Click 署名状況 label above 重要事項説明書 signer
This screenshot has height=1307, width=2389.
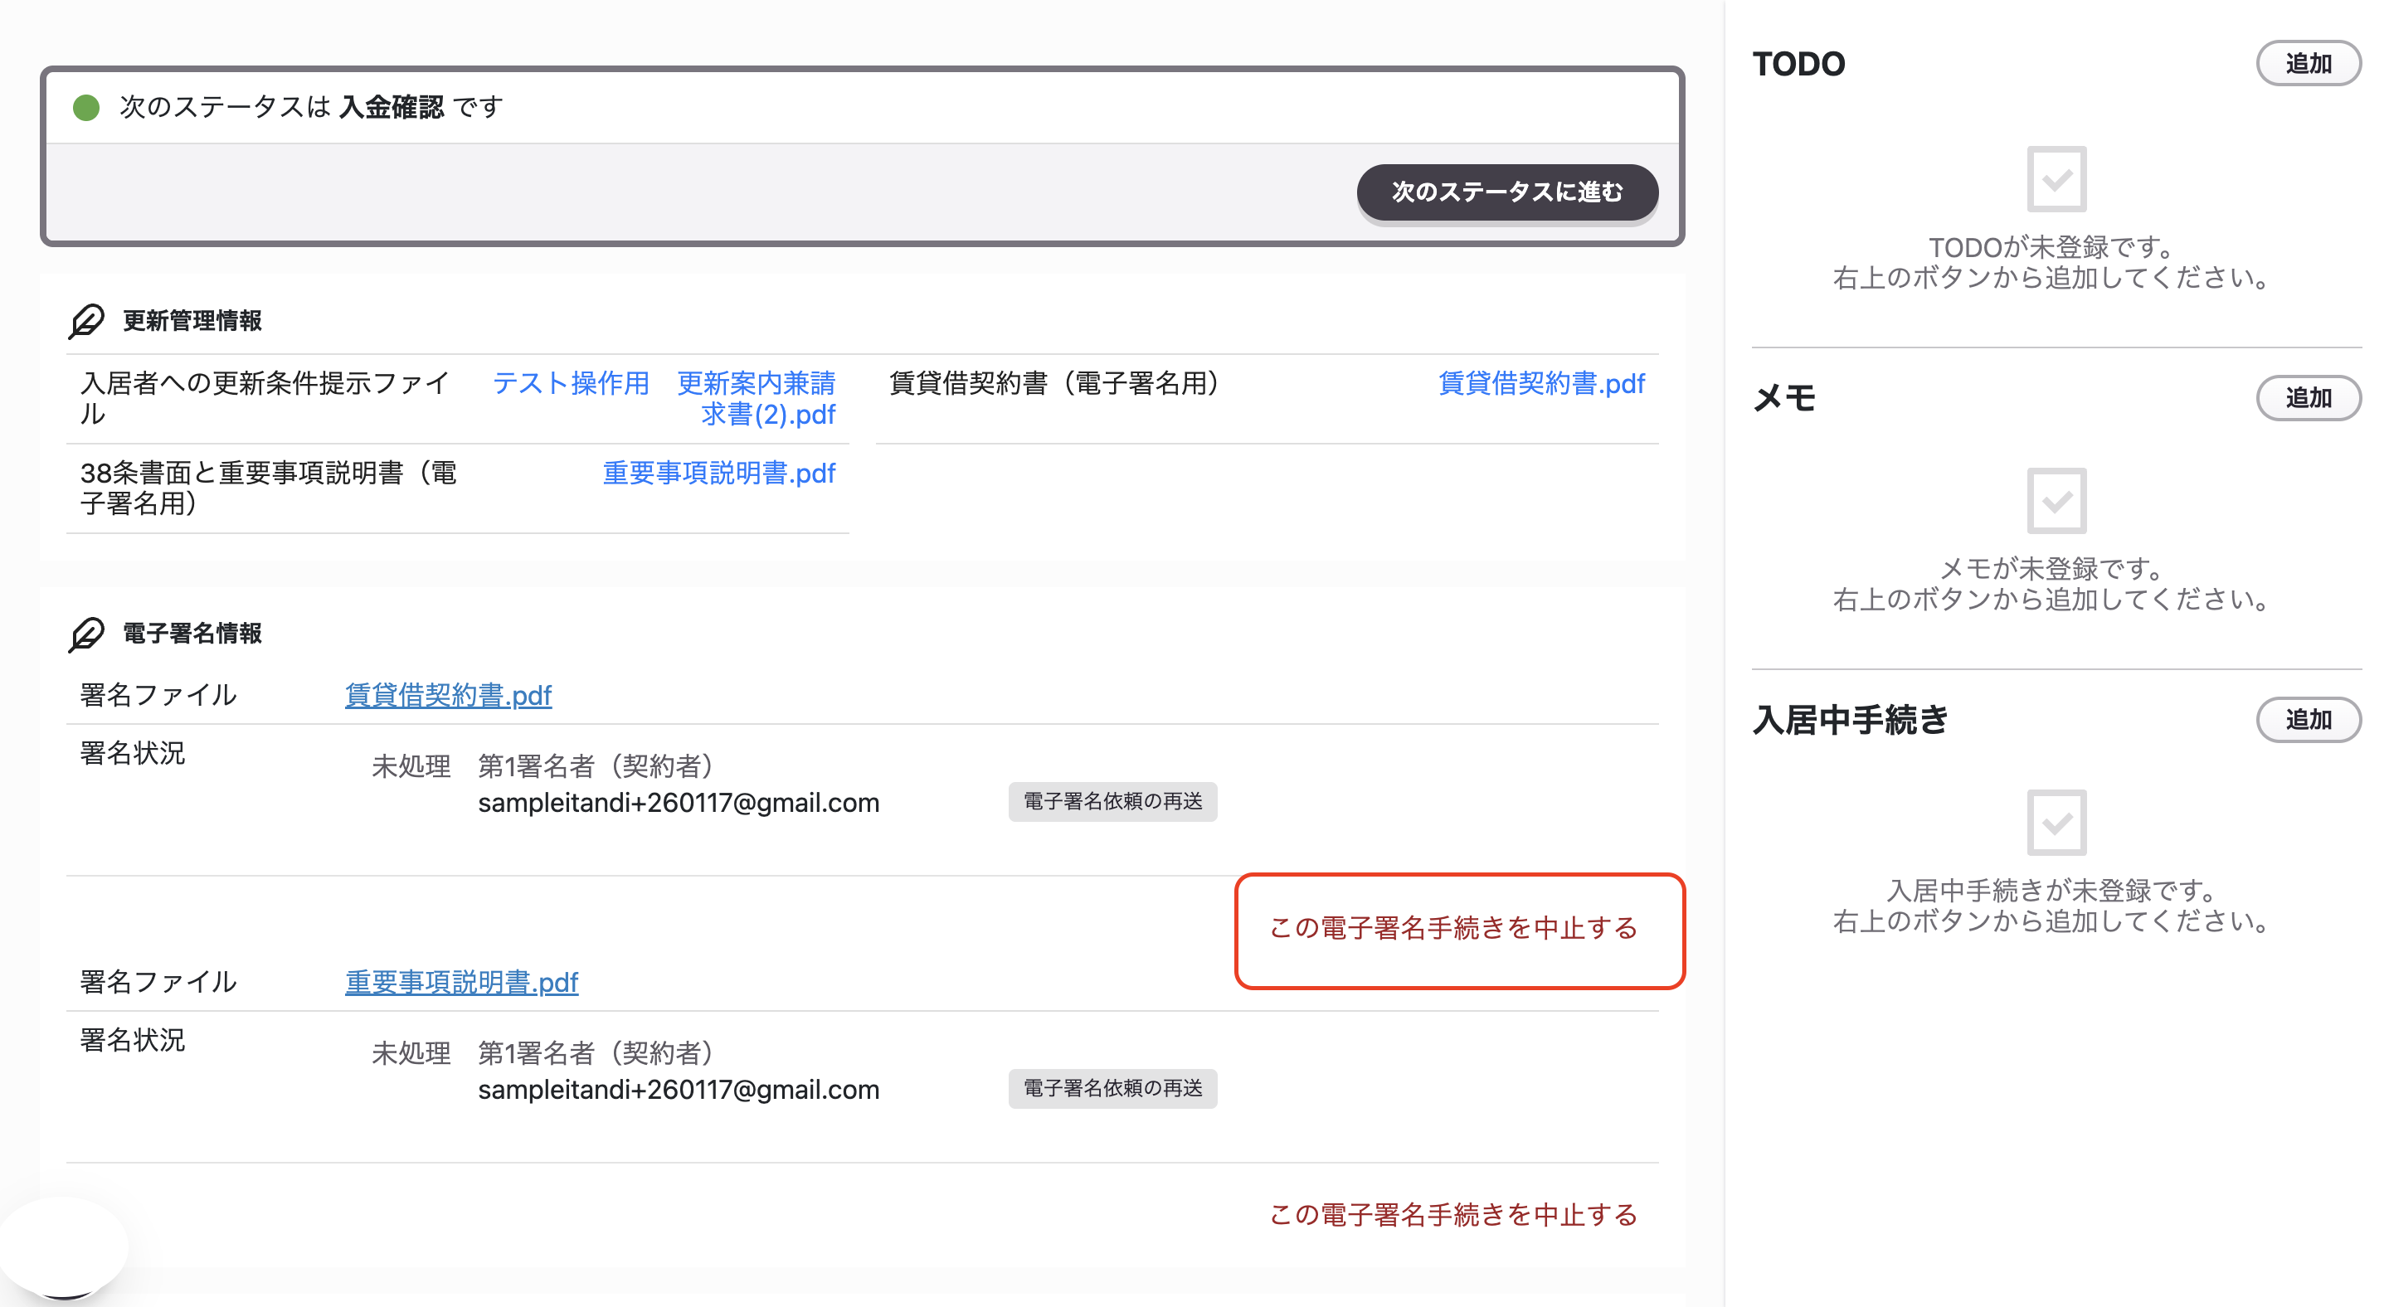coord(132,1040)
